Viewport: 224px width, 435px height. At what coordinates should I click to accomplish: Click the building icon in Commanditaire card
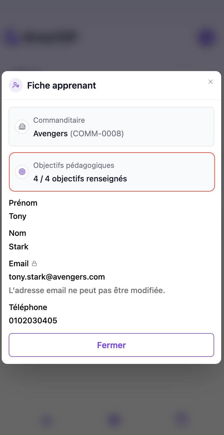point(22,127)
